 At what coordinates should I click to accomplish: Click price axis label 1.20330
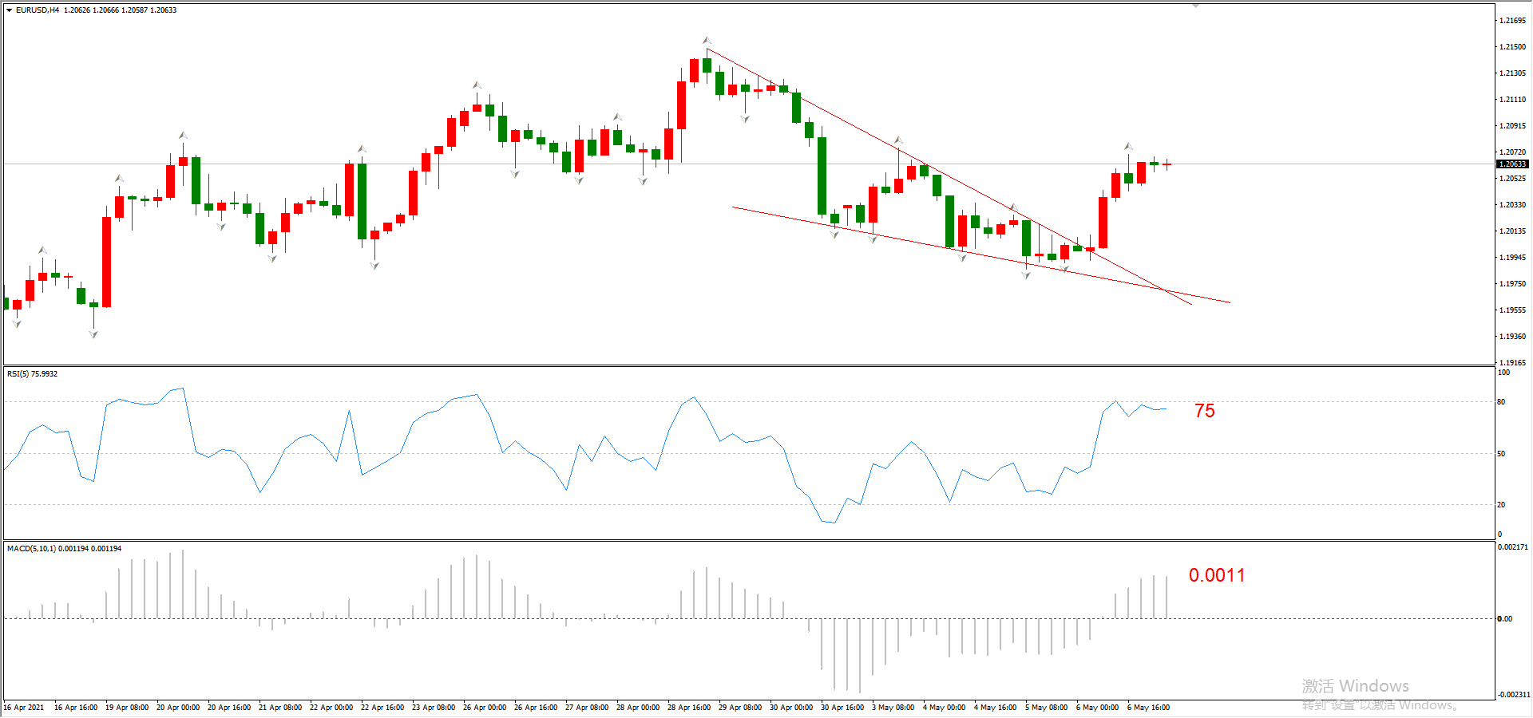1512,205
